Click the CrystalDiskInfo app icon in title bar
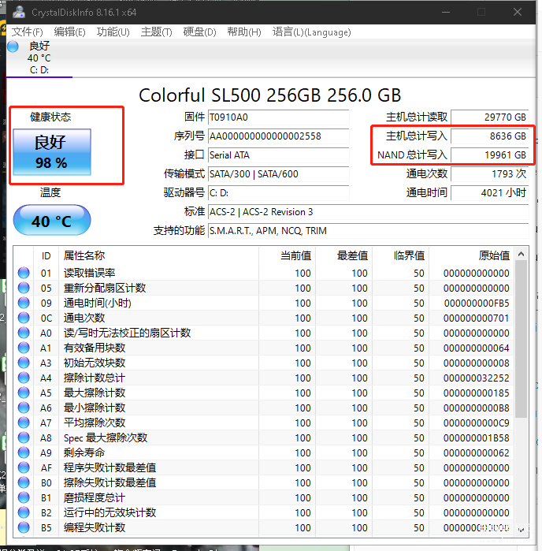 coord(19,13)
